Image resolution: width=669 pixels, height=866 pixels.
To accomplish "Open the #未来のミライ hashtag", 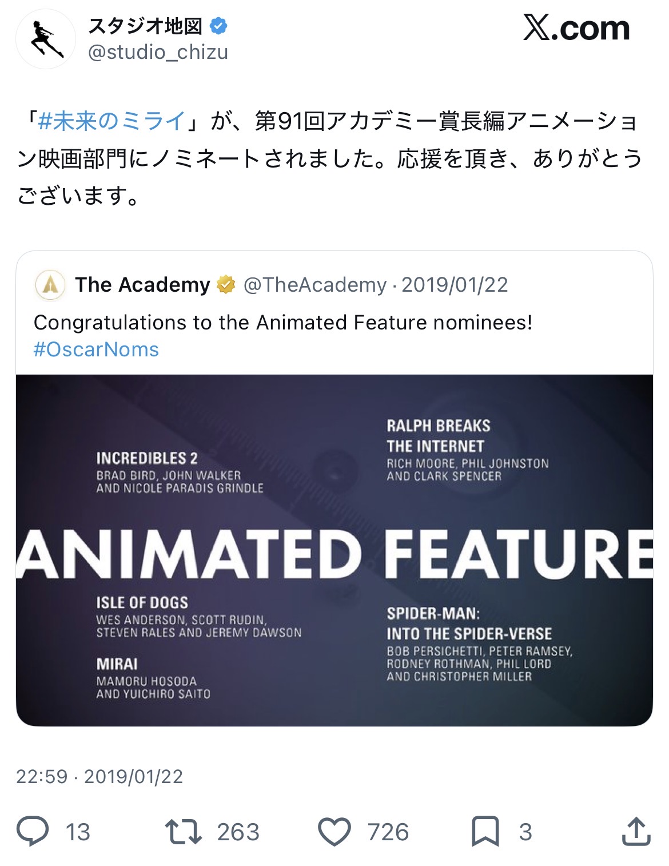I will click(x=112, y=121).
